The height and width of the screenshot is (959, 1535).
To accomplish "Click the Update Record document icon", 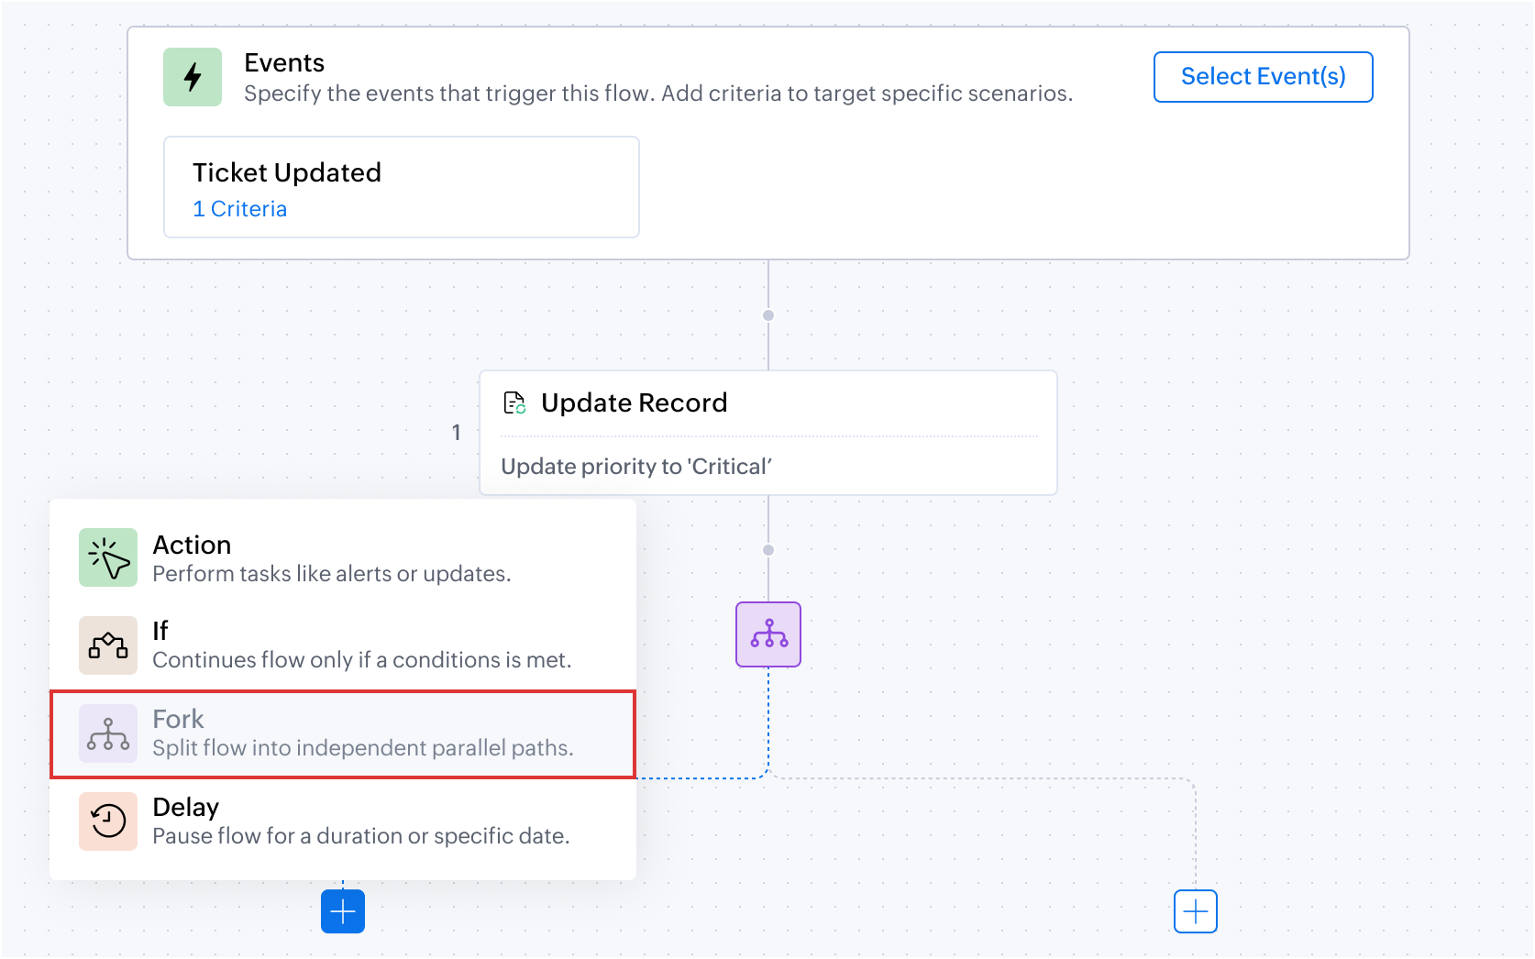I will (514, 402).
